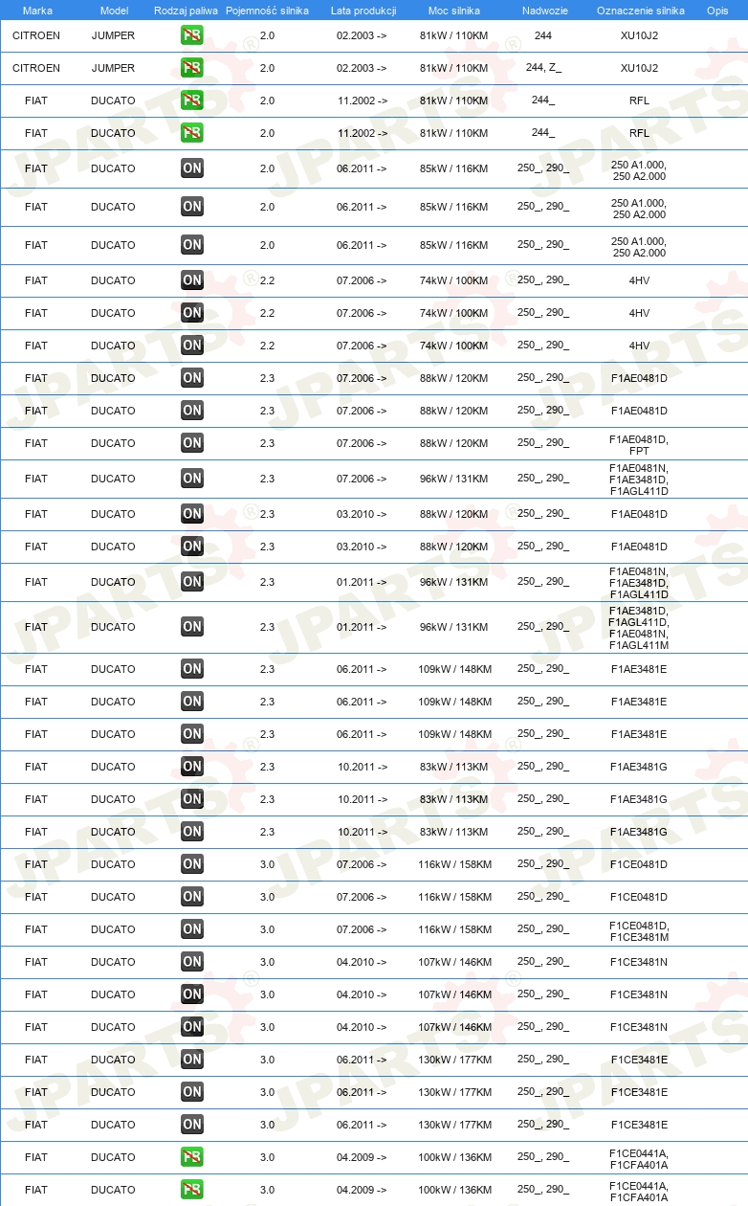This screenshot has width=748, height=1206.
Task: Select the Lata produkcji column header
Action: (x=363, y=10)
